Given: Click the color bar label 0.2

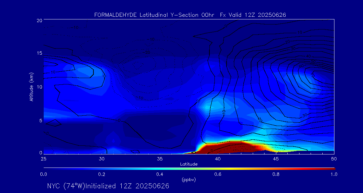Looking at the screenshot, I should 102,174.
